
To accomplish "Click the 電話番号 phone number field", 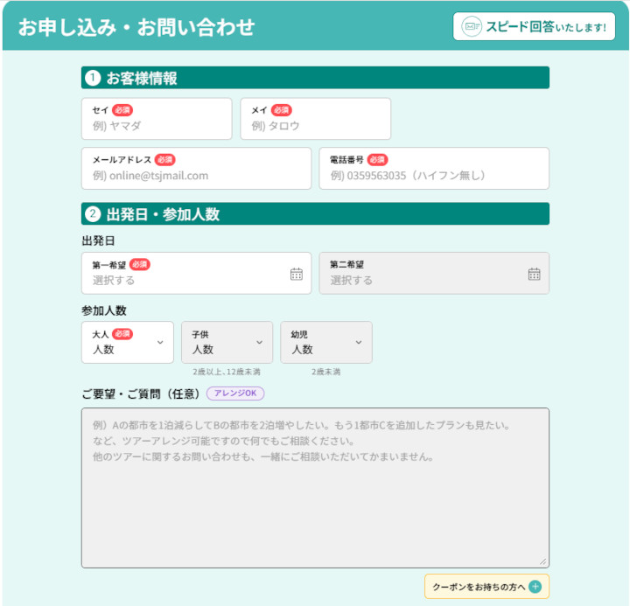I will coord(434,168).
